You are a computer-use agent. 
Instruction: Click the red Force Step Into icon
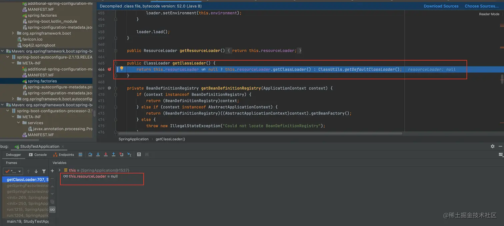tap(106, 154)
